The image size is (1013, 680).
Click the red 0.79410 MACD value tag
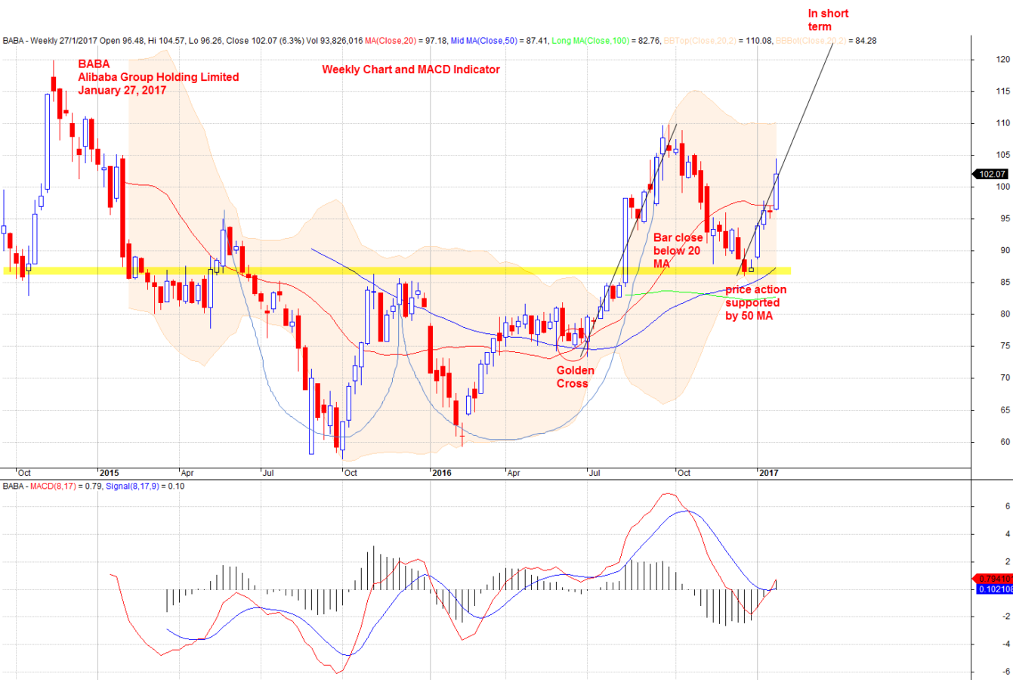(x=994, y=579)
